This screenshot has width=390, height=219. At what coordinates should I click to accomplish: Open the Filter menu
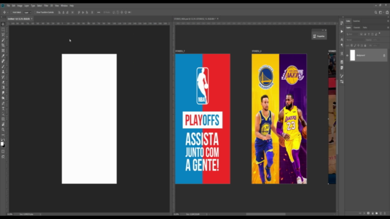[x=46, y=5]
